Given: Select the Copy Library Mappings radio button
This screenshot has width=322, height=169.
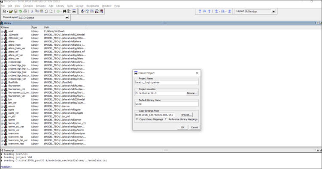Looking at the screenshot, I should point(137,119).
